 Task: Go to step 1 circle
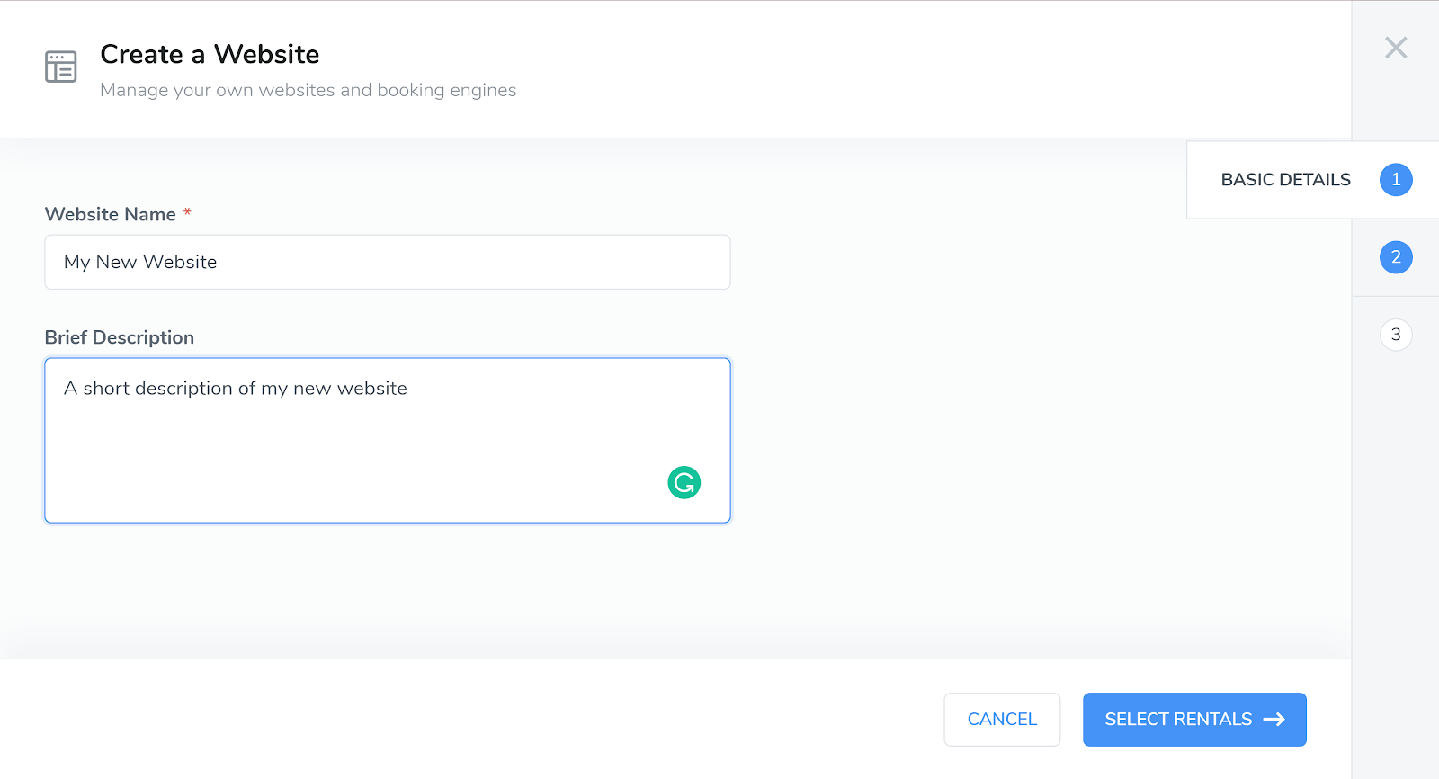(1396, 180)
